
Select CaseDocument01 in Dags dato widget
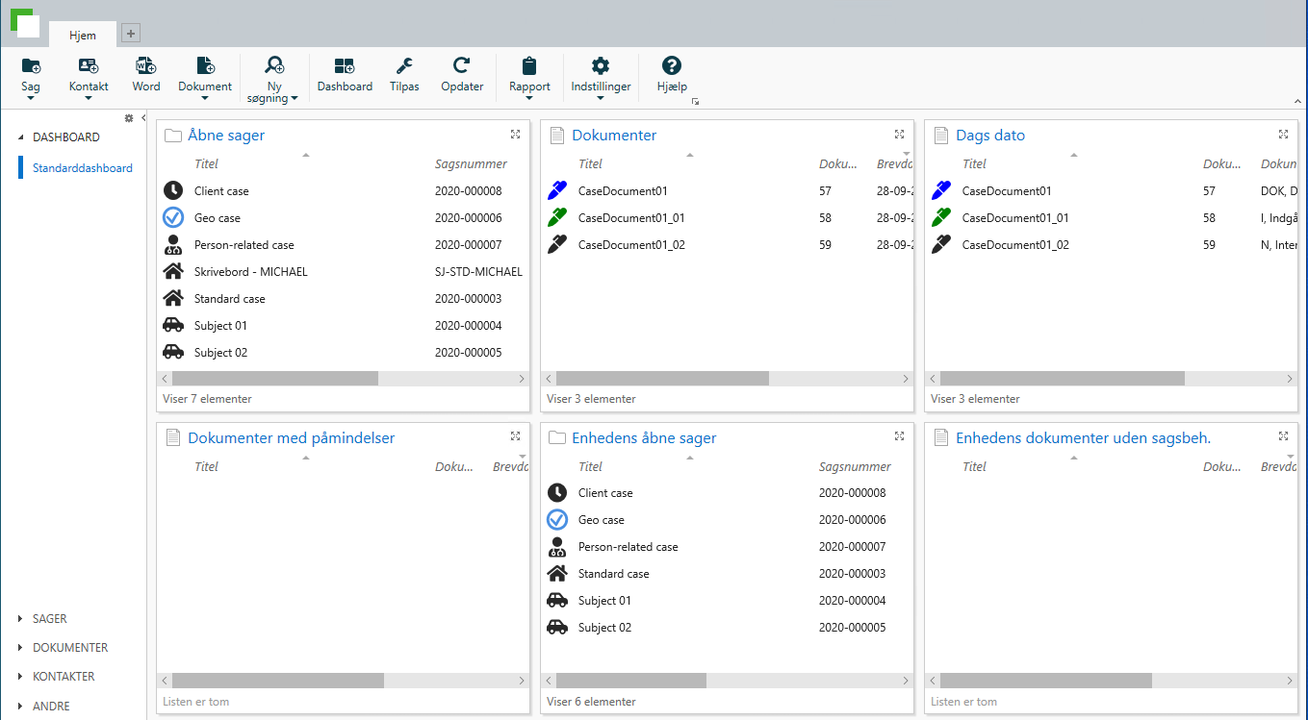[1111, 191]
